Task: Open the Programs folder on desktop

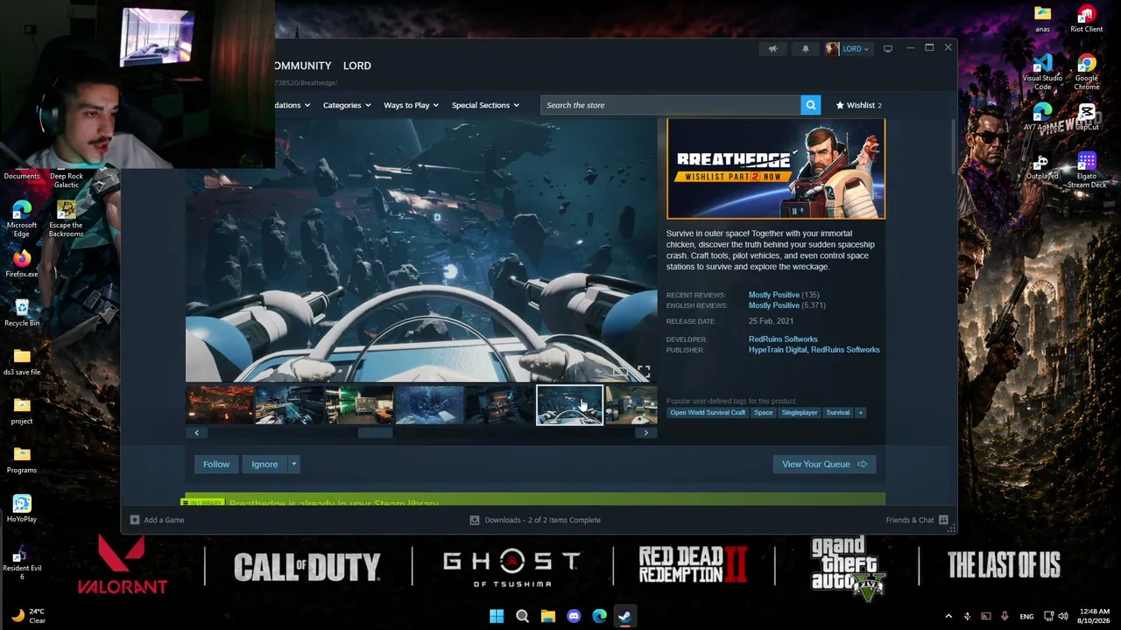Action: tap(22, 460)
